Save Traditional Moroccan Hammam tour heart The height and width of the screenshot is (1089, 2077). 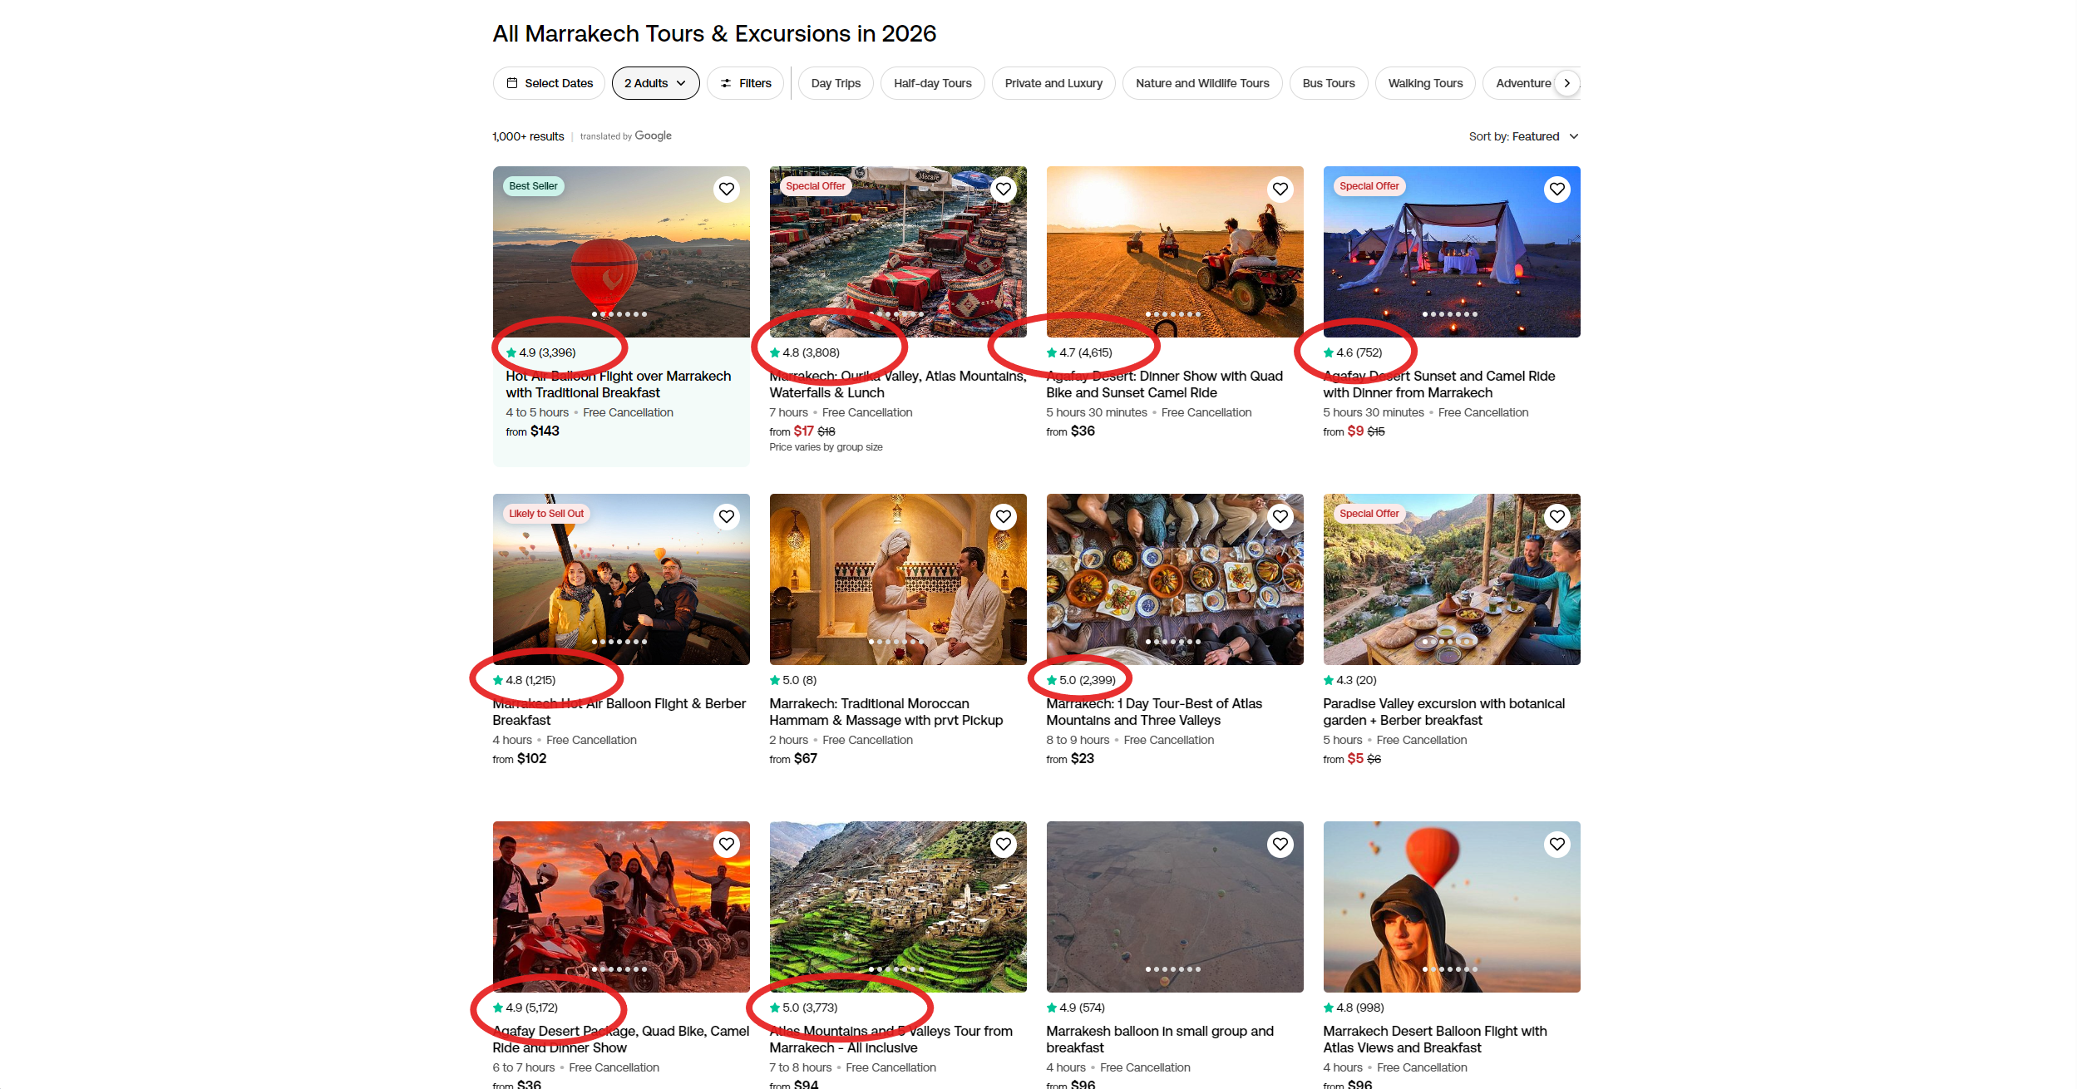pos(1003,517)
